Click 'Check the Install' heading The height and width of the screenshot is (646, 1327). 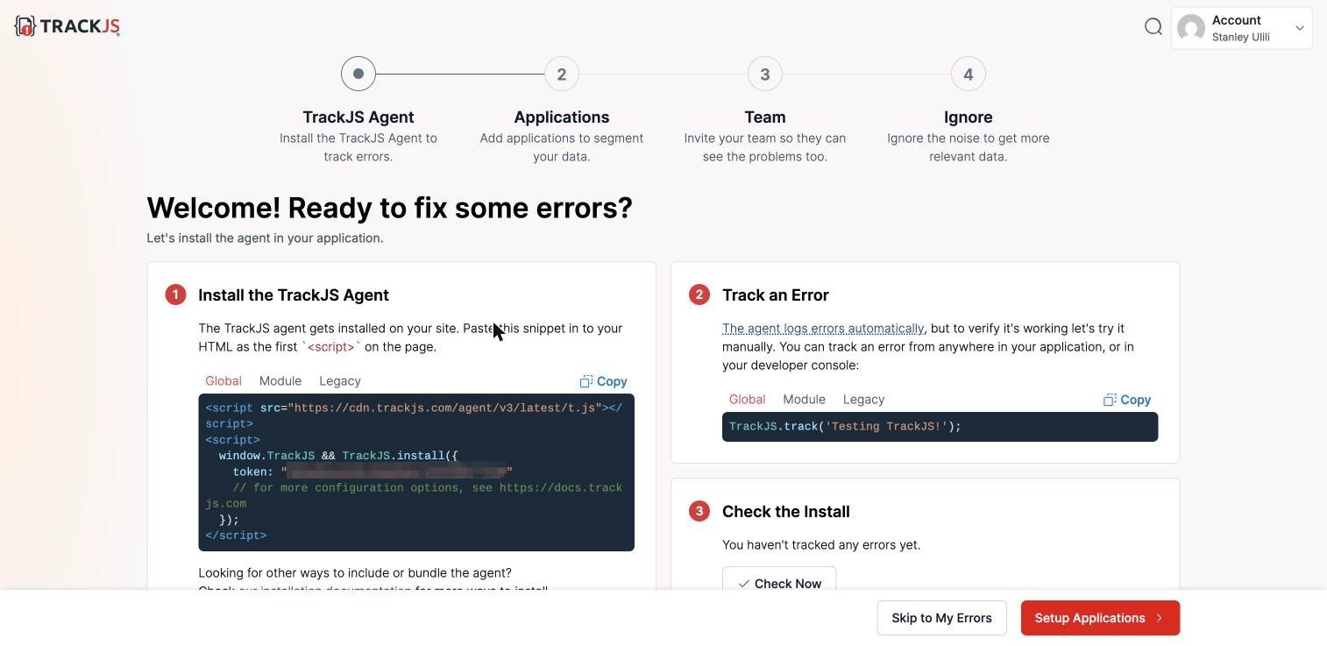786,512
